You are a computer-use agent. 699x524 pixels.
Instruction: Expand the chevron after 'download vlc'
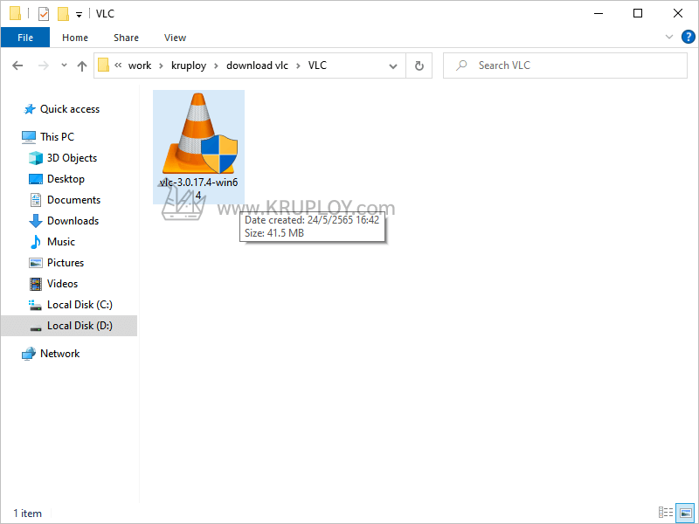298,66
